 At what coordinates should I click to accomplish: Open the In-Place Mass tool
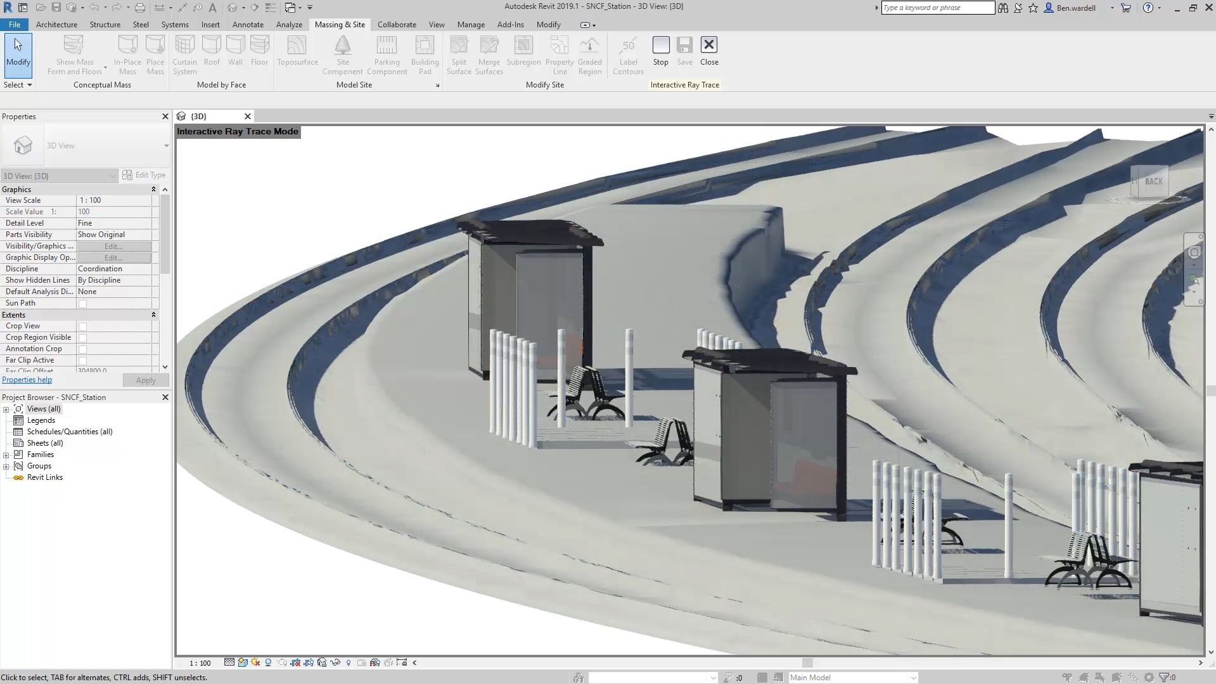(x=127, y=54)
